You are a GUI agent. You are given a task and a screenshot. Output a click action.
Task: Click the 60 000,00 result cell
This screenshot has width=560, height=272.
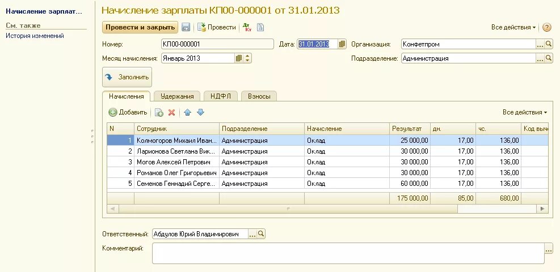pos(410,184)
